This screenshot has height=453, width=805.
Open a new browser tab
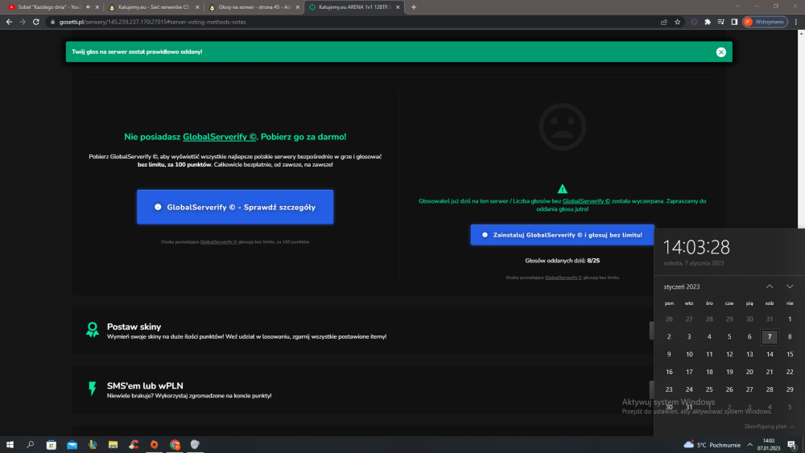[414, 7]
